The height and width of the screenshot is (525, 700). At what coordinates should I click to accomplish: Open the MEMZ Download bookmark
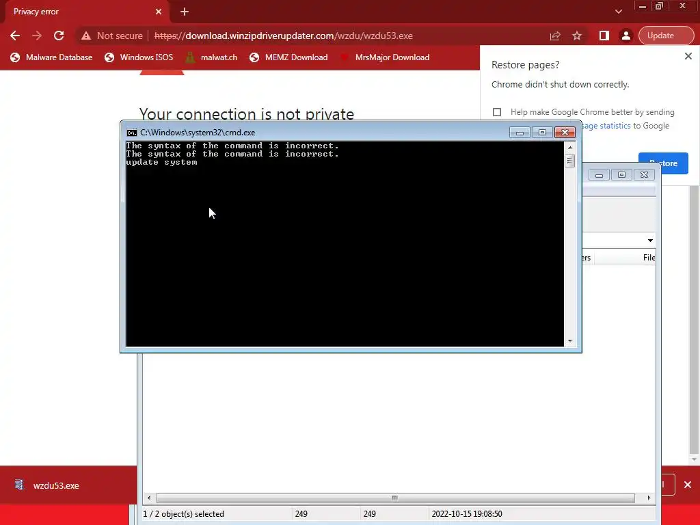tap(289, 57)
